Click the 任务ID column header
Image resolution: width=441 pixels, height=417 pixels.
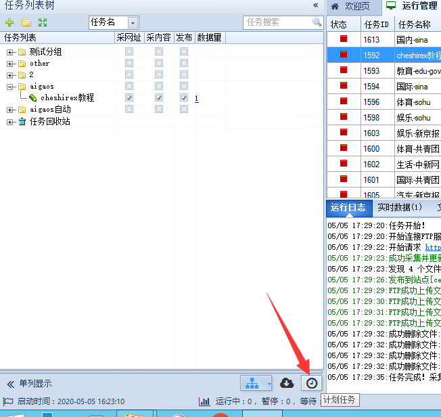point(377,24)
